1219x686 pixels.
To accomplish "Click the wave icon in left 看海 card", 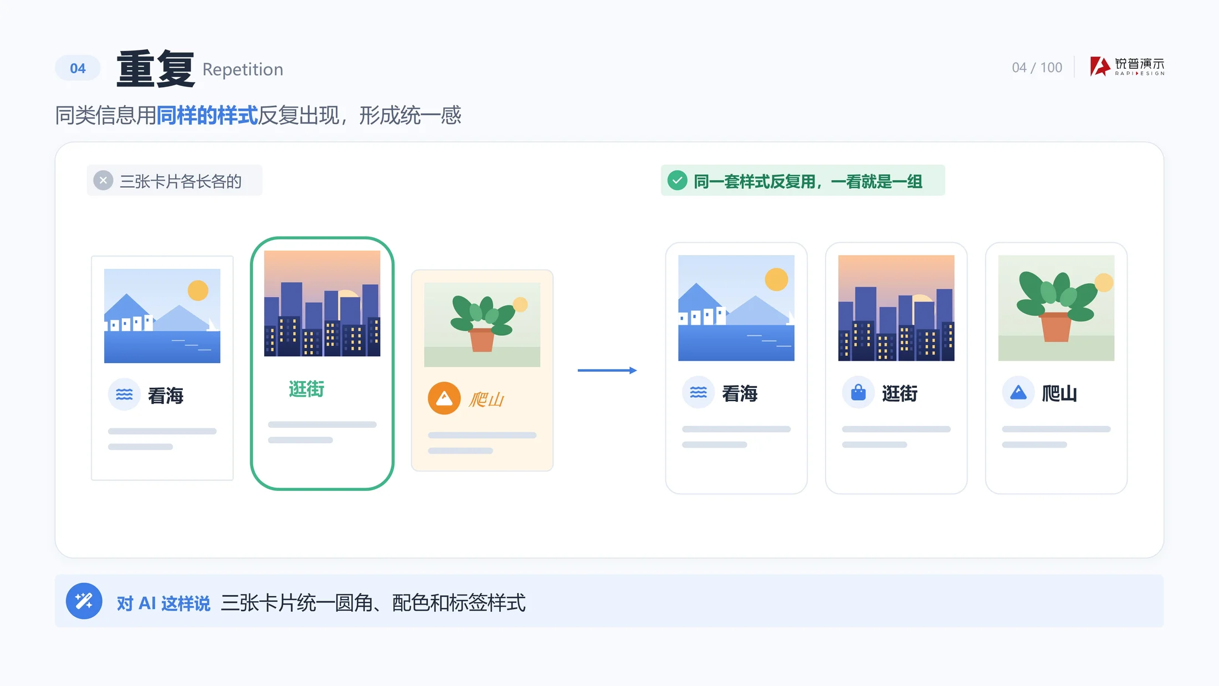I will pyautogui.click(x=124, y=395).
